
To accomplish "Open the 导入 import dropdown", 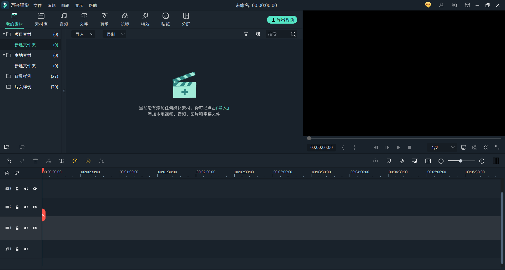I will (x=84, y=34).
